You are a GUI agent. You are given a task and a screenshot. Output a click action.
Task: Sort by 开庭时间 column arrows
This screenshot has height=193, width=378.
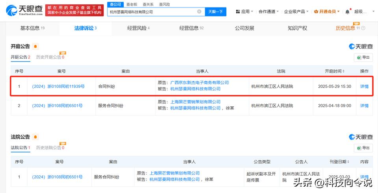tap(343, 71)
